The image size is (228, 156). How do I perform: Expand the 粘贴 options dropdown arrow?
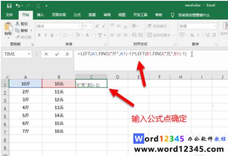coord(8,38)
